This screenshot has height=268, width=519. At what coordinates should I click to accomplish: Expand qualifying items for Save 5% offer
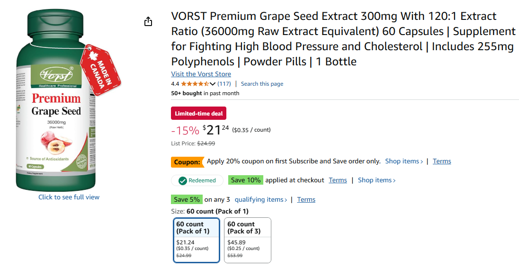(x=261, y=199)
